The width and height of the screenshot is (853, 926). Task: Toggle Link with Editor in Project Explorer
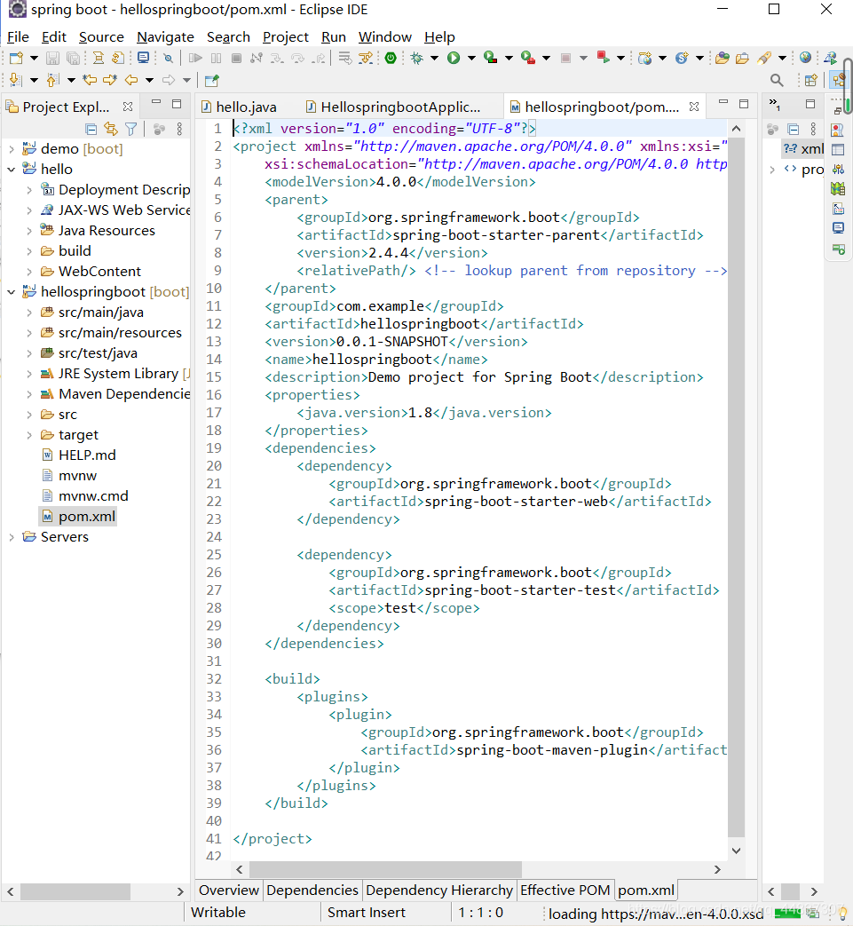pyautogui.click(x=110, y=129)
